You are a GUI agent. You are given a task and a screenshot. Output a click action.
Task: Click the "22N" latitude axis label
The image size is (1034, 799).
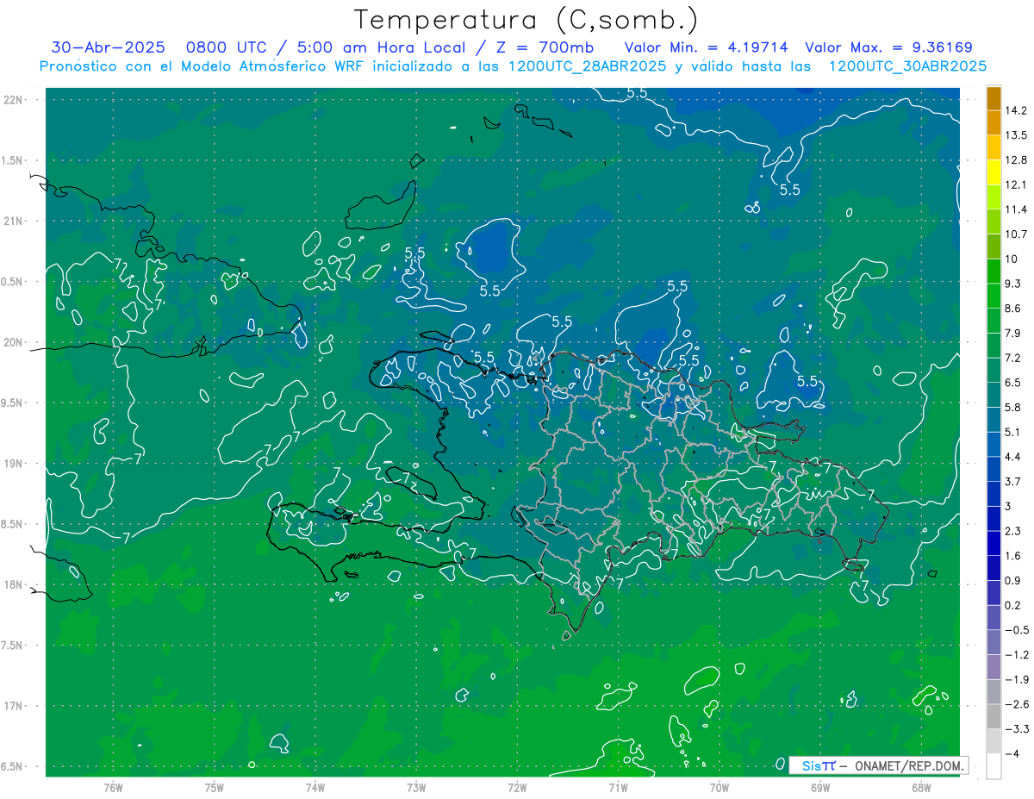[15, 100]
